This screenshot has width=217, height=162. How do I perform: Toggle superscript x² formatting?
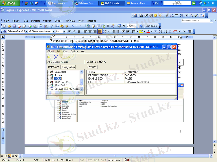[x=180, y=31]
